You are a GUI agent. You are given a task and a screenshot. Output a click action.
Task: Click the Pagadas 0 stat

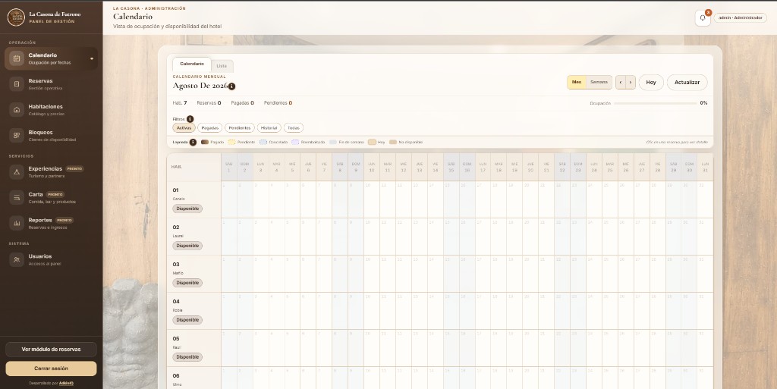242,103
